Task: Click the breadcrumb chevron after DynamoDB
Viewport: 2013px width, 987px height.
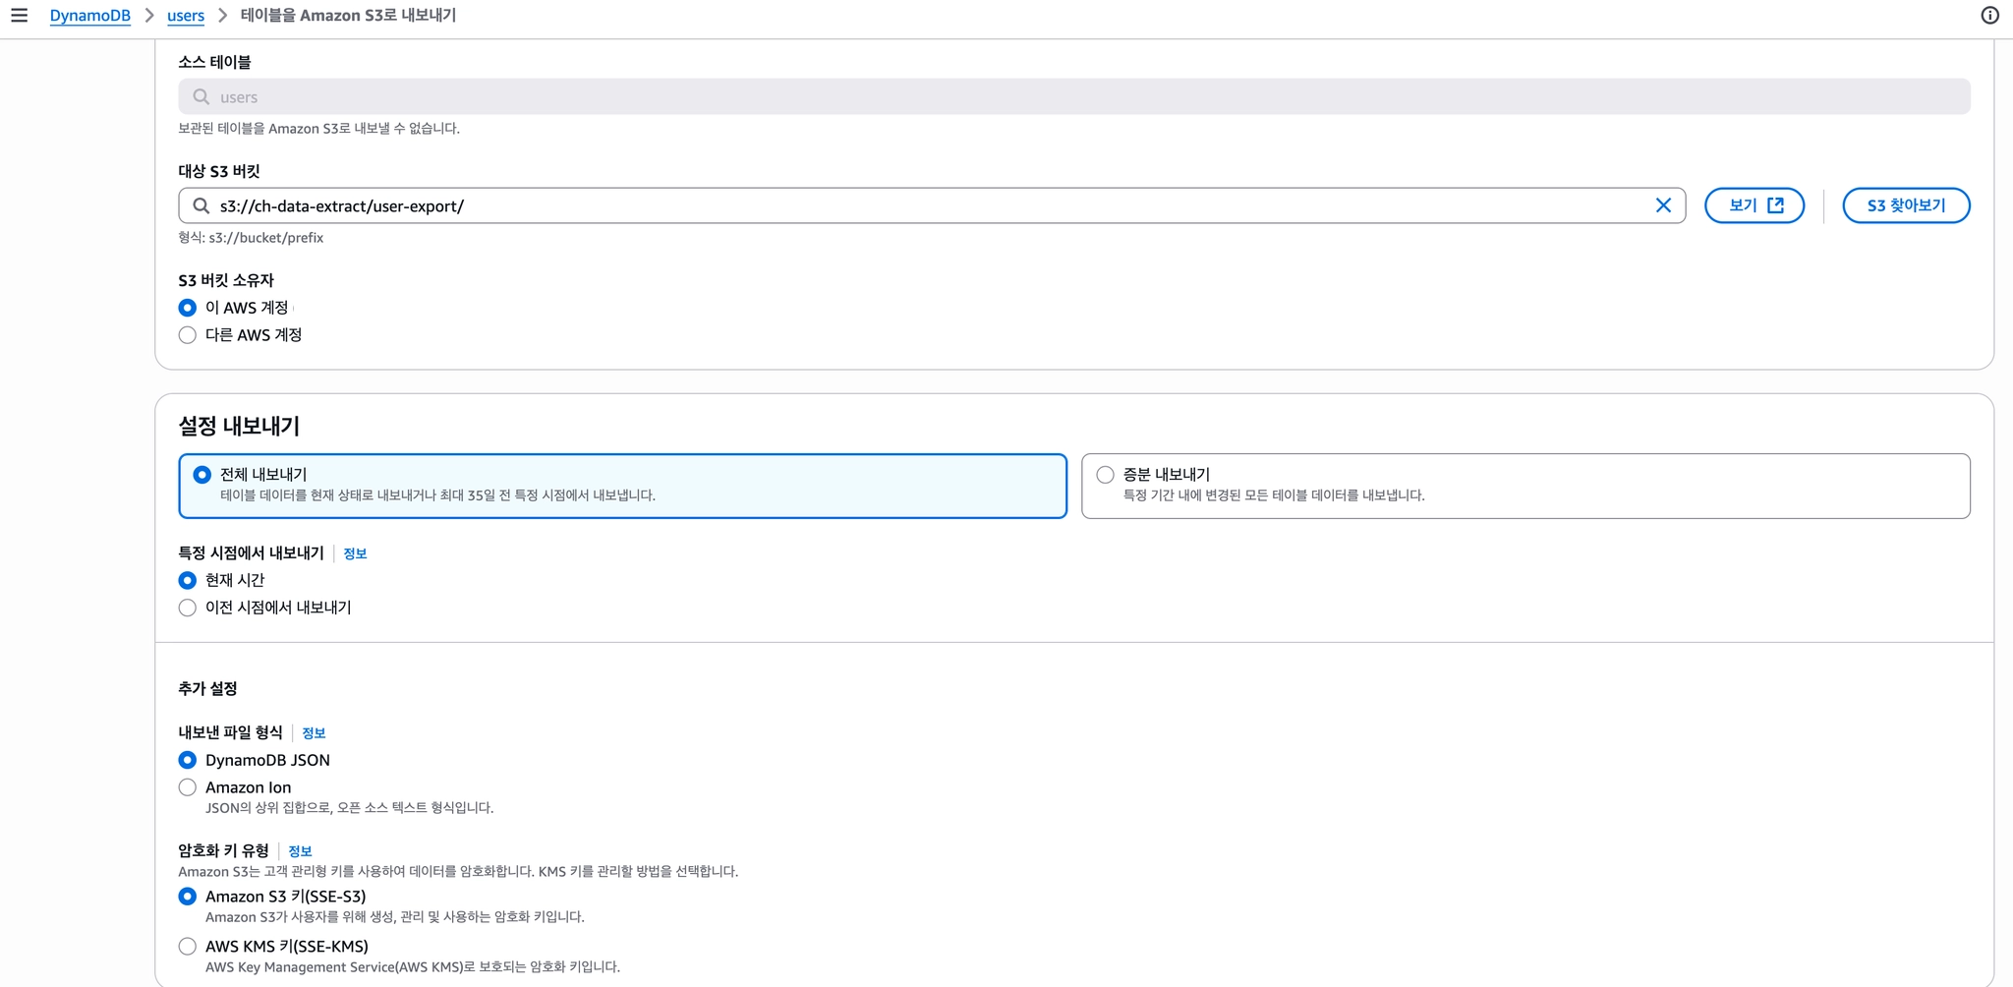Action: 149,16
